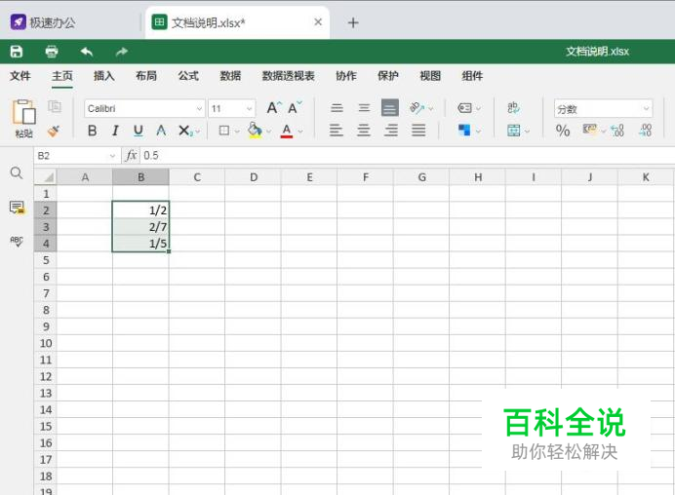
Task: Click the blue cell styles icon
Action: [464, 130]
